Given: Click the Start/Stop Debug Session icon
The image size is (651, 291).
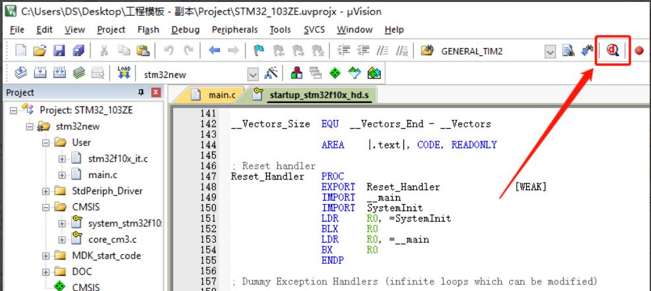Looking at the screenshot, I should pyautogui.click(x=613, y=51).
